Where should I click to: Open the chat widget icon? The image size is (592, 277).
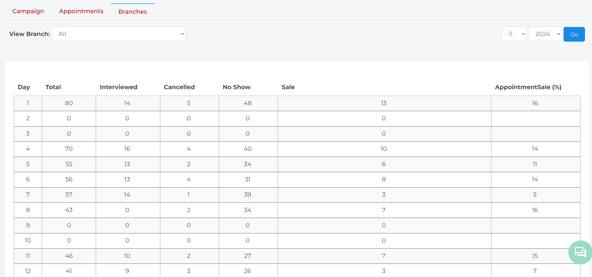pos(580,252)
